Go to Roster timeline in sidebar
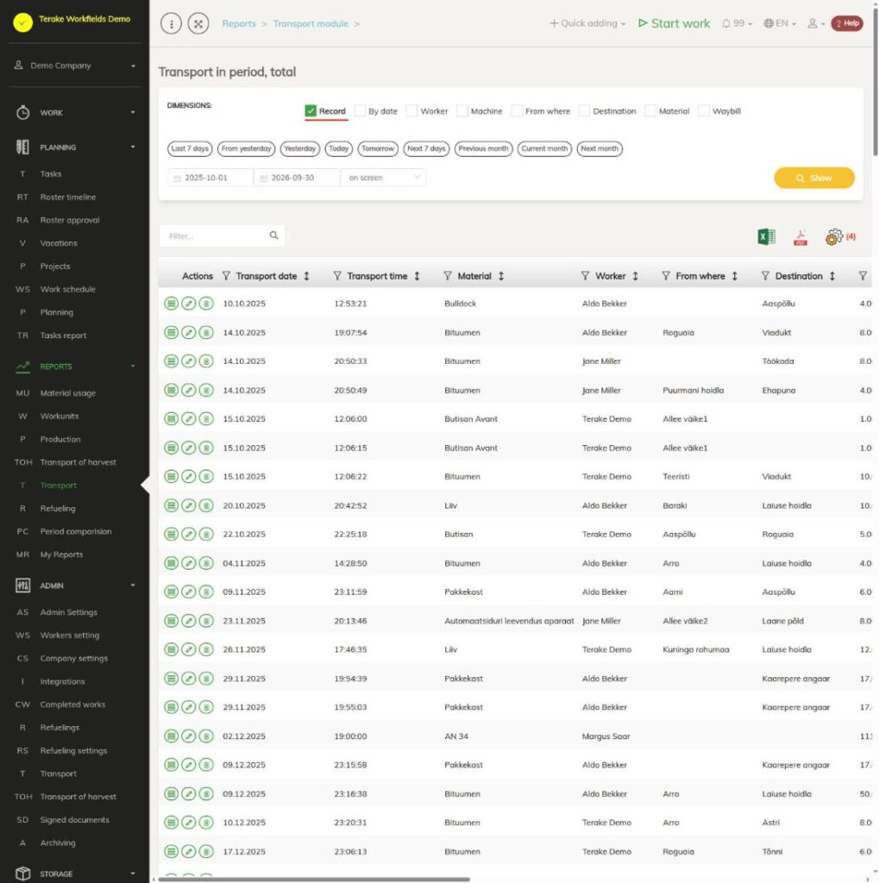 tap(67, 197)
